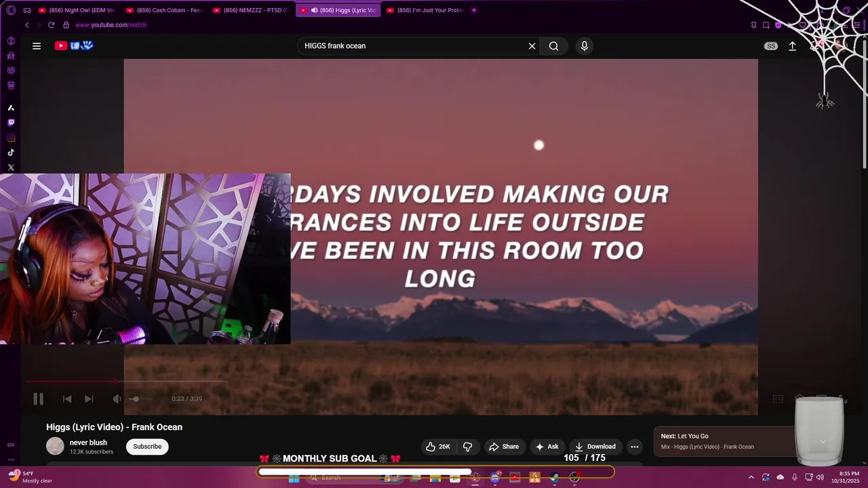Seek along the red video progress bar
868x488 pixels.
click(125, 382)
